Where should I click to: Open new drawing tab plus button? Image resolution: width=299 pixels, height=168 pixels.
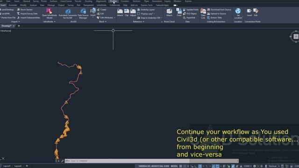coord(19,26)
